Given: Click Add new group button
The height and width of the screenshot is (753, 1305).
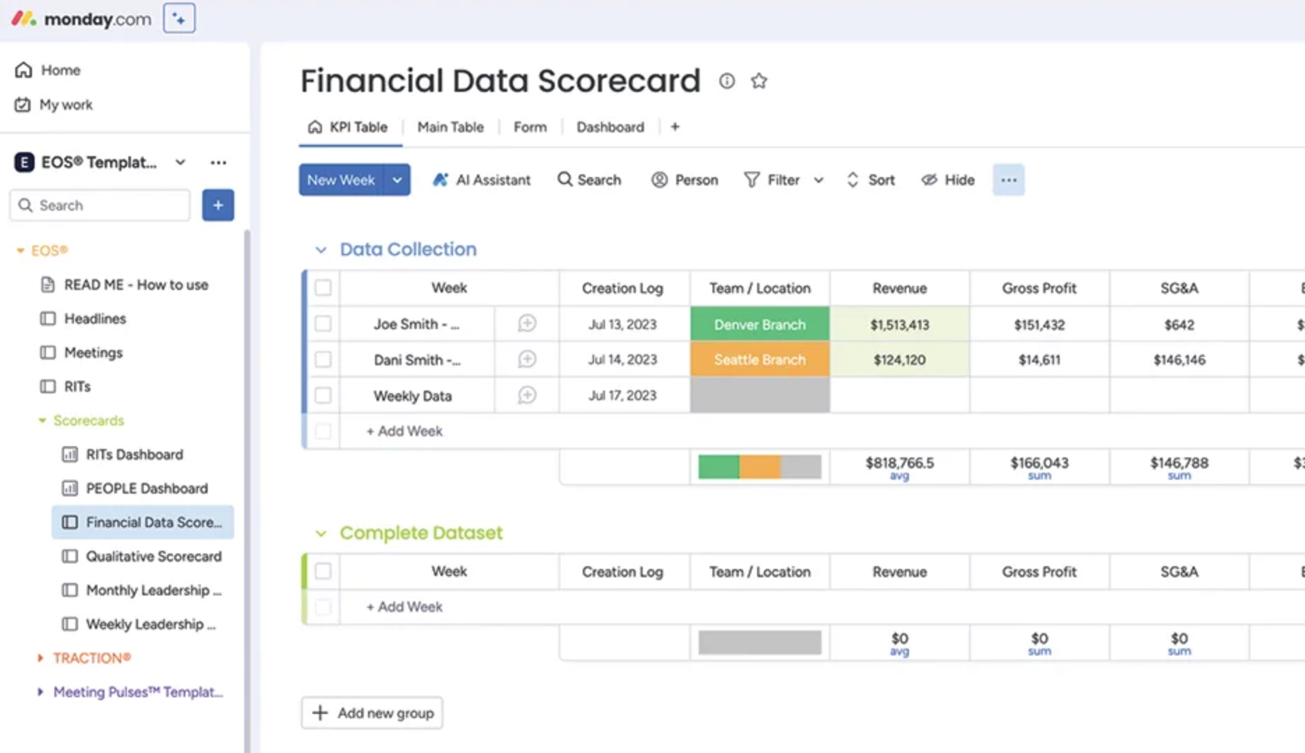Looking at the screenshot, I should [x=372, y=713].
